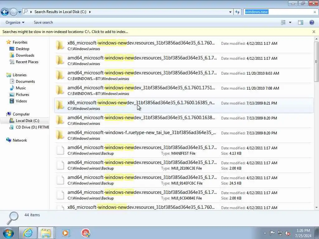Open CD Drive (D:)
Screen dimensions: 319x239
(x=32, y=127)
